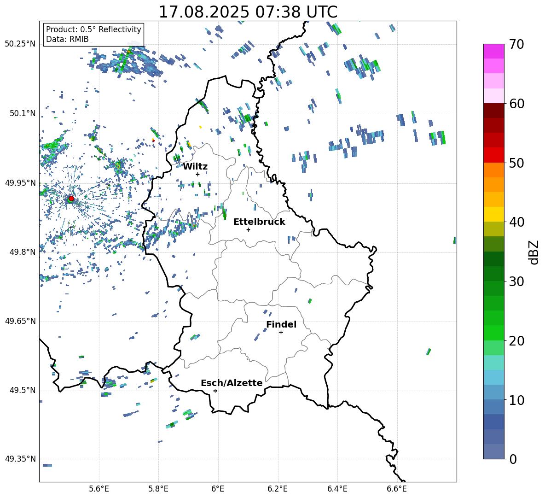545x498 pixels.
Task: Click the 6.2°E longitude label
Action: (278, 489)
